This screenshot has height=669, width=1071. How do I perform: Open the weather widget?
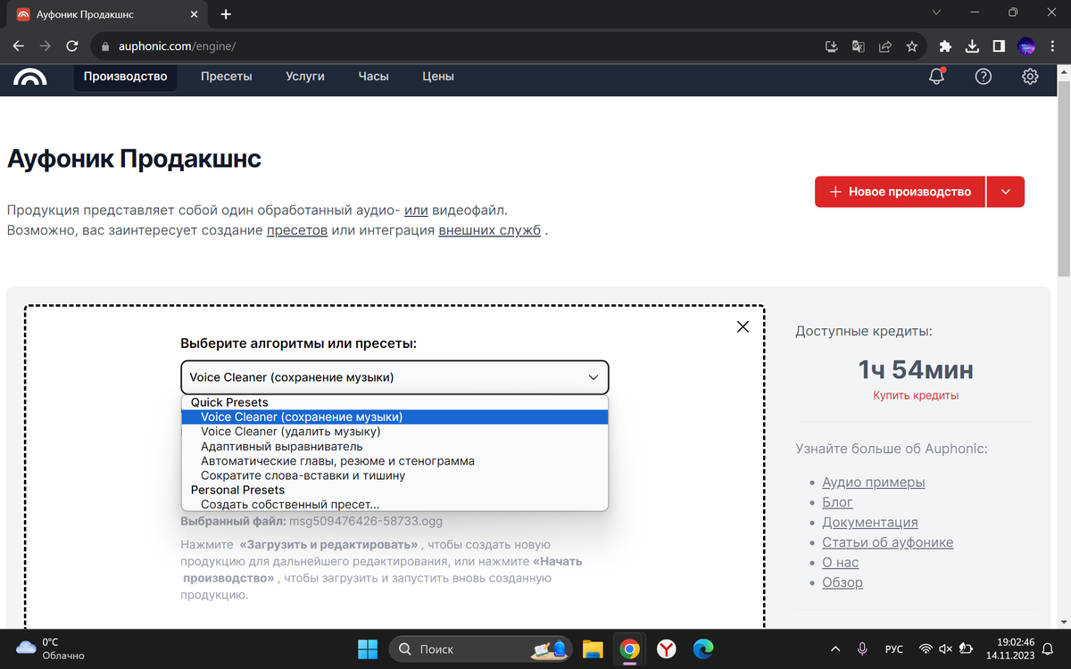click(x=50, y=648)
